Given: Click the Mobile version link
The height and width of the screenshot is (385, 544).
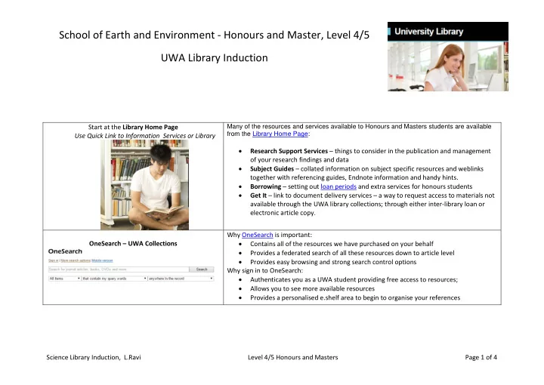Looking at the screenshot, I should [102, 260].
